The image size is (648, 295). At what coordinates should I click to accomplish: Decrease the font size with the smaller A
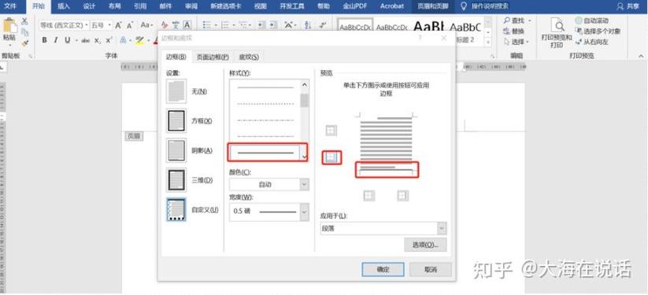130,26
